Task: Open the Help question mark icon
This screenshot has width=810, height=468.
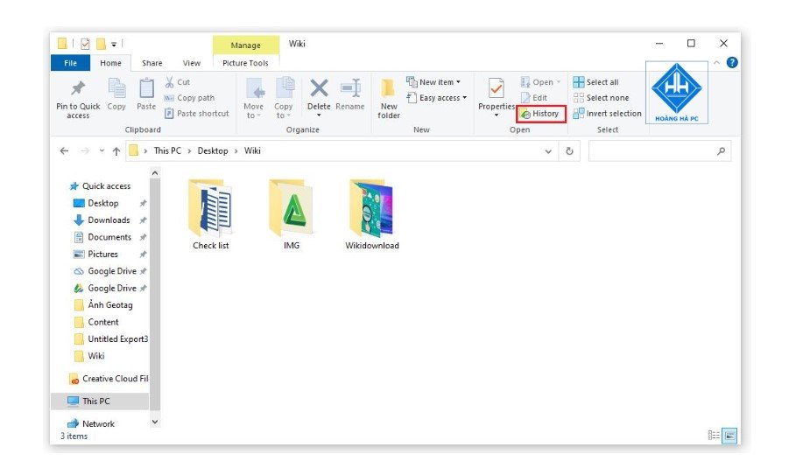Action: [x=732, y=62]
